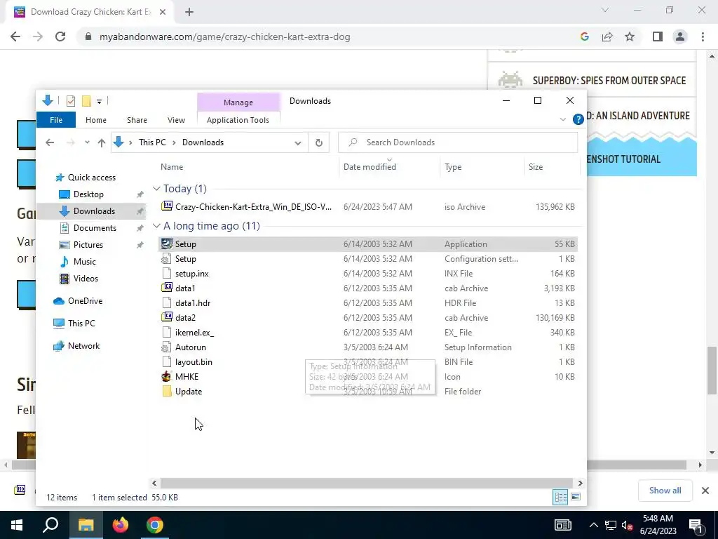Open Documents in navigation pane
This screenshot has height=539, width=718.
95,228
